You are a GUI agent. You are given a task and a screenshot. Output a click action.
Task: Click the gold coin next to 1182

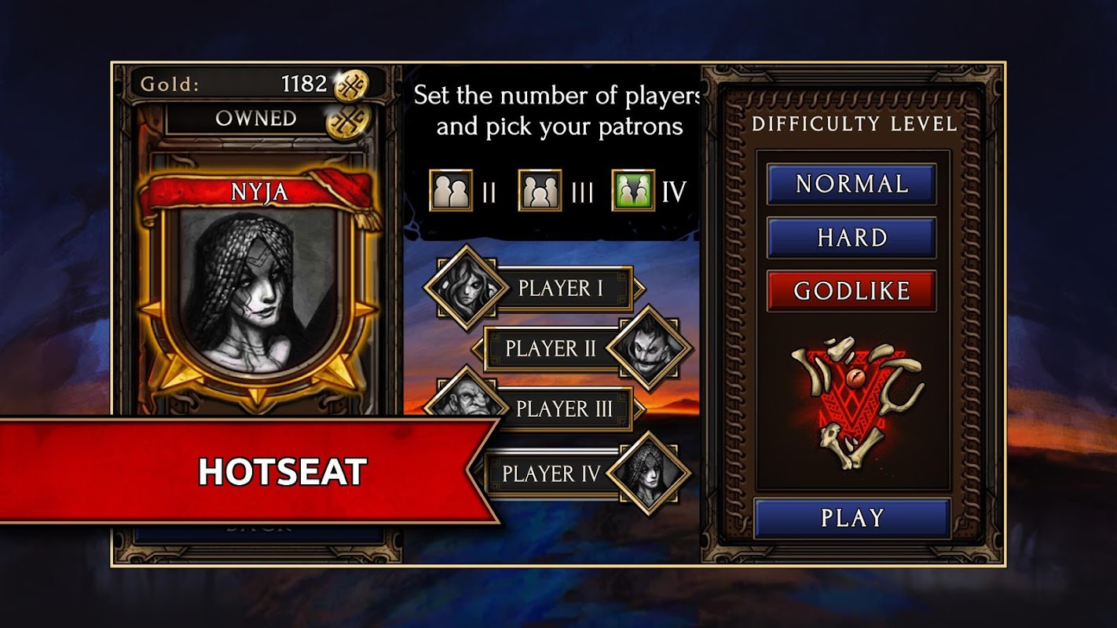(351, 86)
